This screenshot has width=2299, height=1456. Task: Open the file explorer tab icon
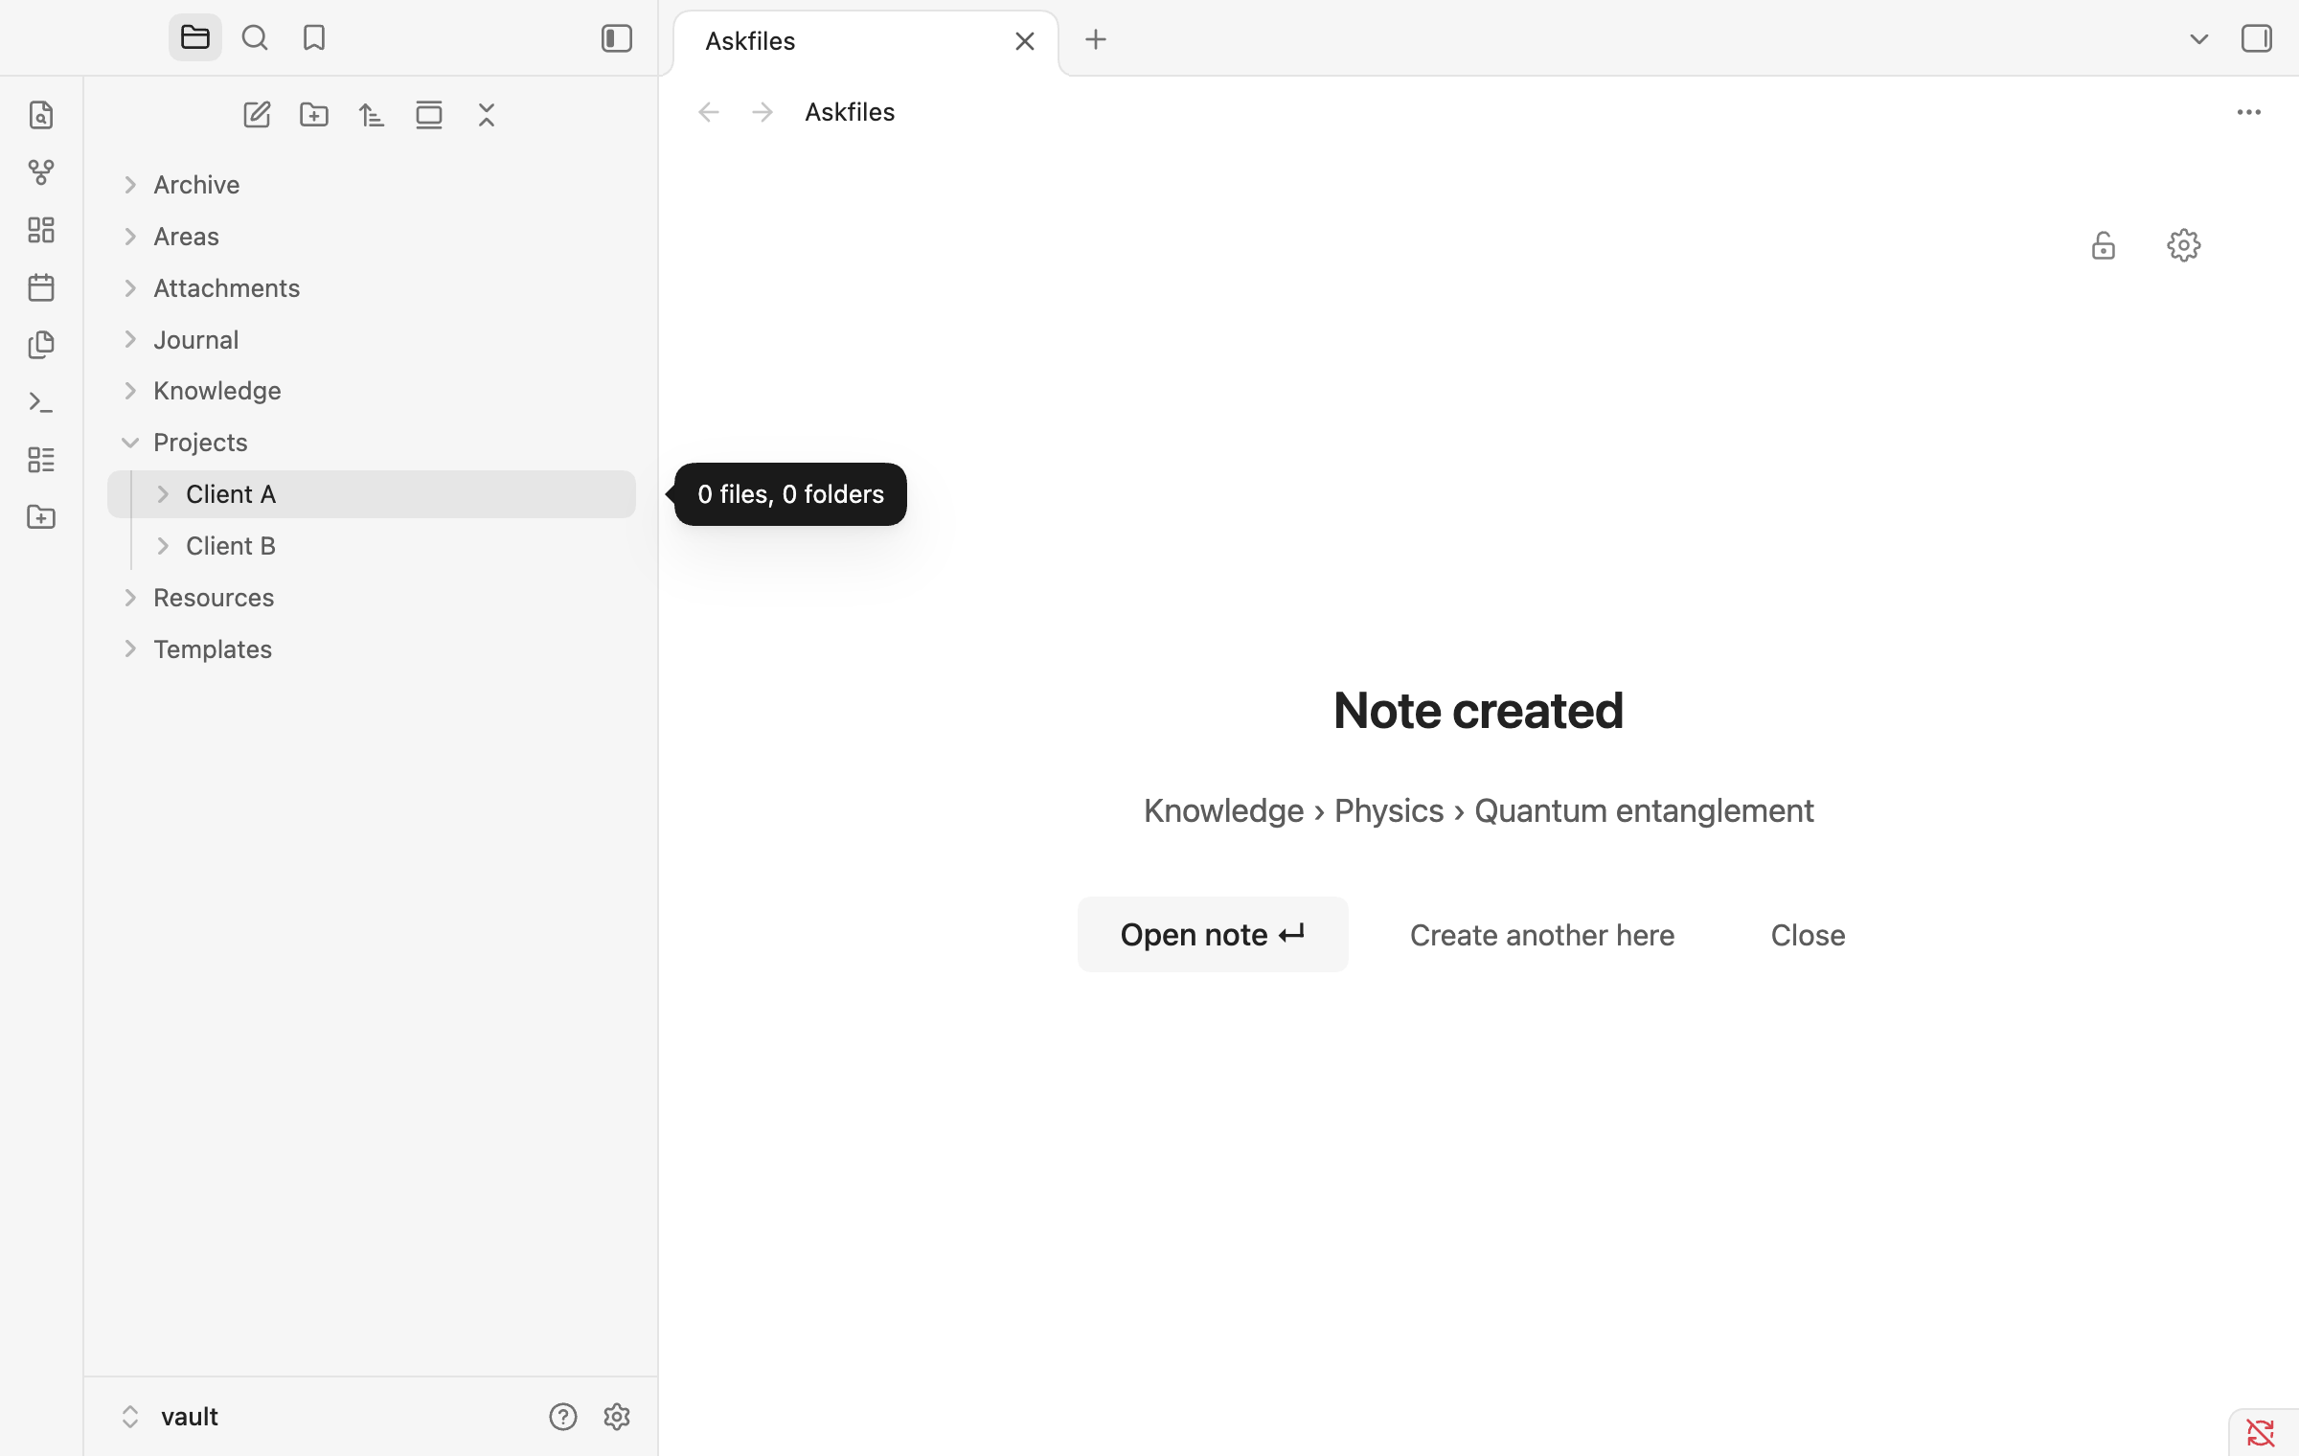195,38
